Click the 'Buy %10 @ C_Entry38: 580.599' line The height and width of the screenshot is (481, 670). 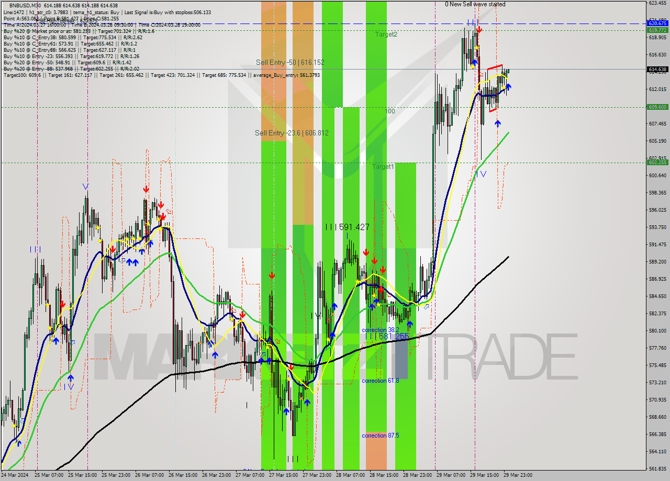point(73,37)
